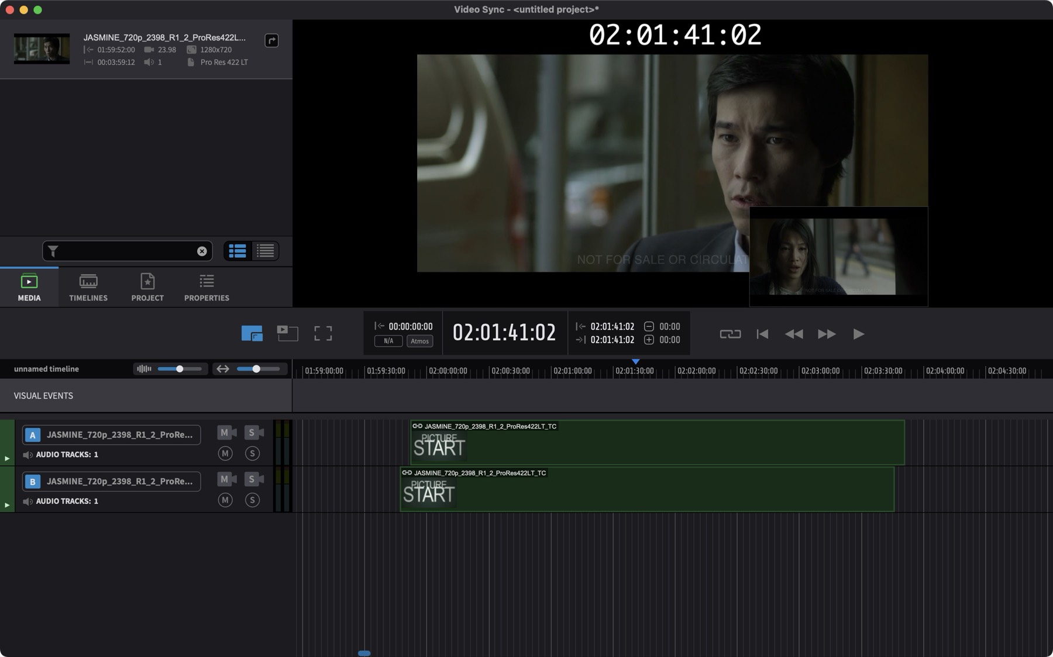Toggle loop playback

(730, 334)
